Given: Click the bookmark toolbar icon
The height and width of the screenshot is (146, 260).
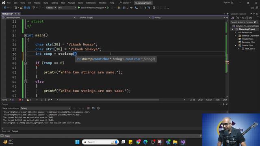Looking at the screenshot, I should click(154, 8).
